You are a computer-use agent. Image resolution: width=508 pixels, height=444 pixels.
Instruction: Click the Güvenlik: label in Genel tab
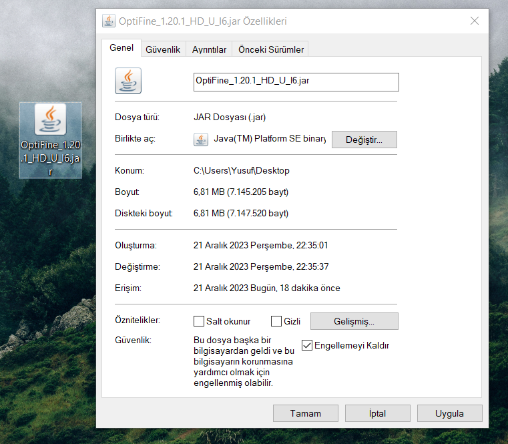(x=133, y=340)
